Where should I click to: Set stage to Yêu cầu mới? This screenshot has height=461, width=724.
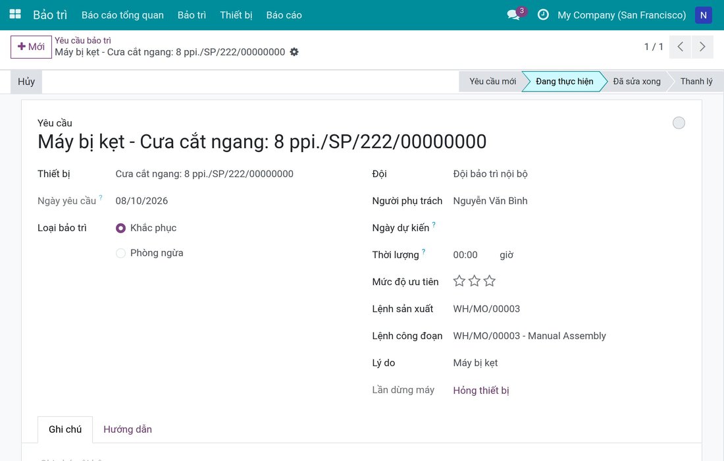(492, 82)
